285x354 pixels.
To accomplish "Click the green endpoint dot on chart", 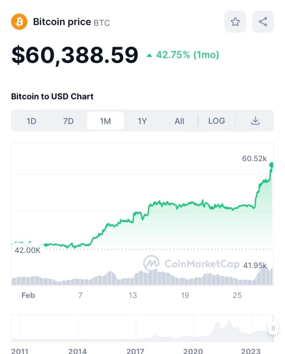I will click(x=271, y=165).
